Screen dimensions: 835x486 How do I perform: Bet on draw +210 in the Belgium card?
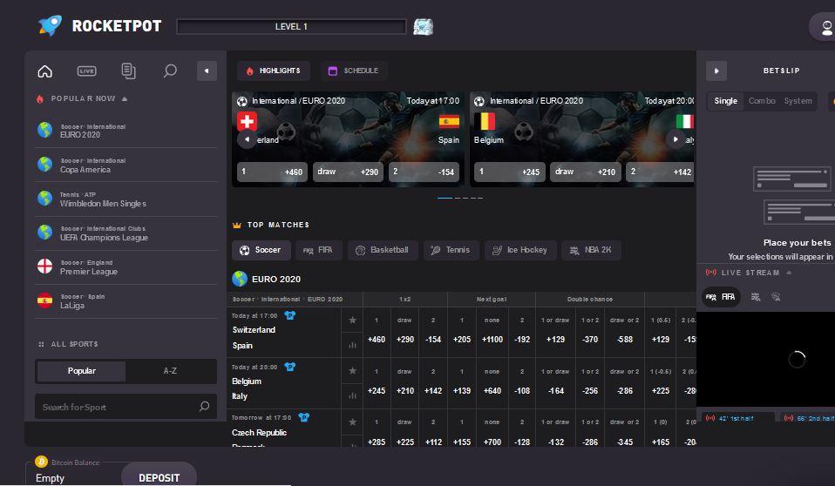pyautogui.click(x=585, y=172)
